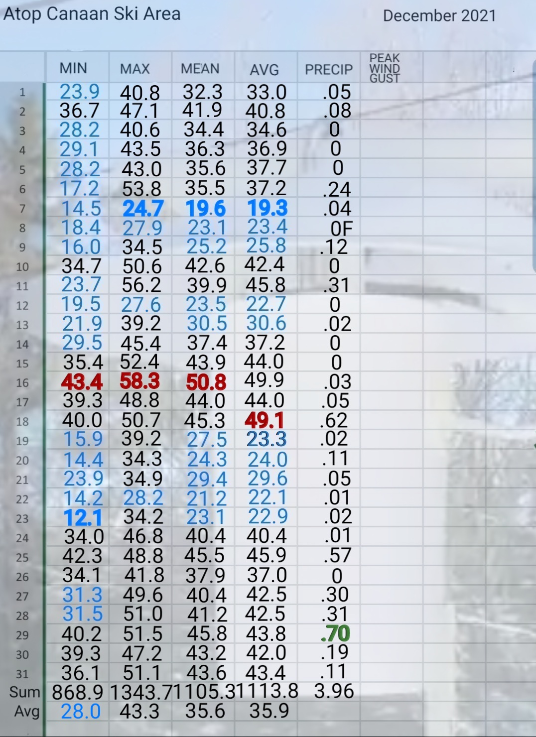536x737 pixels.
Task: Click bold red mean cell 50.8
Action: tap(206, 382)
